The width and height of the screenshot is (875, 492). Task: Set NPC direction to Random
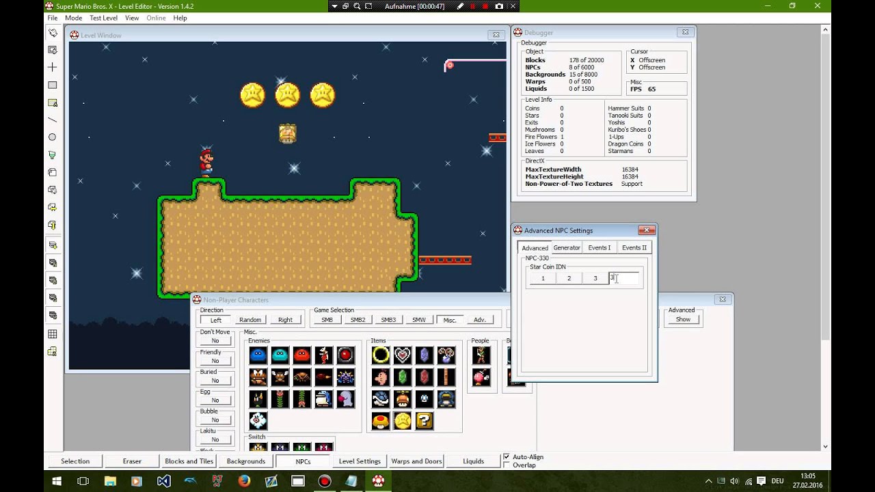click(x=250, y=320)
